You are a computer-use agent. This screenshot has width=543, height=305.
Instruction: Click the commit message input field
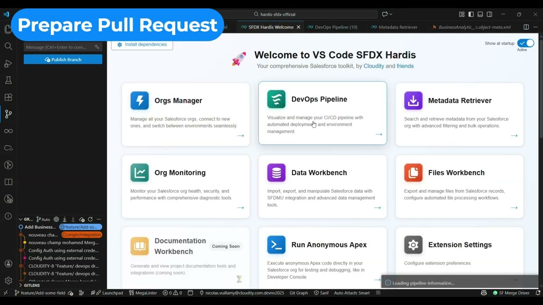(63, 47)
